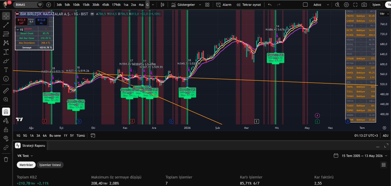Set range to Tümü all data
The image size is (391, 186).
coord(81,136)
